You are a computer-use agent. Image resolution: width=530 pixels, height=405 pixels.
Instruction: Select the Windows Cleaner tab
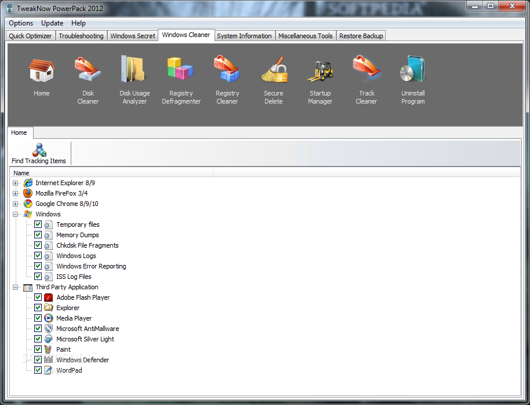pyautogui.click(x=186, y=35)
